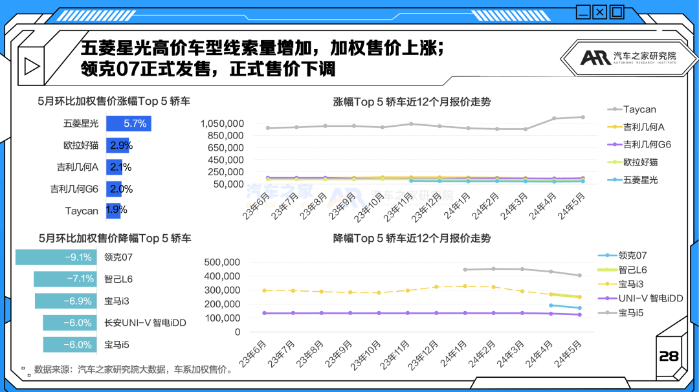This screenshot has height=392, width=699.
Task: Click the 领克07 legend entry
Action: click(x=623, y=256)
